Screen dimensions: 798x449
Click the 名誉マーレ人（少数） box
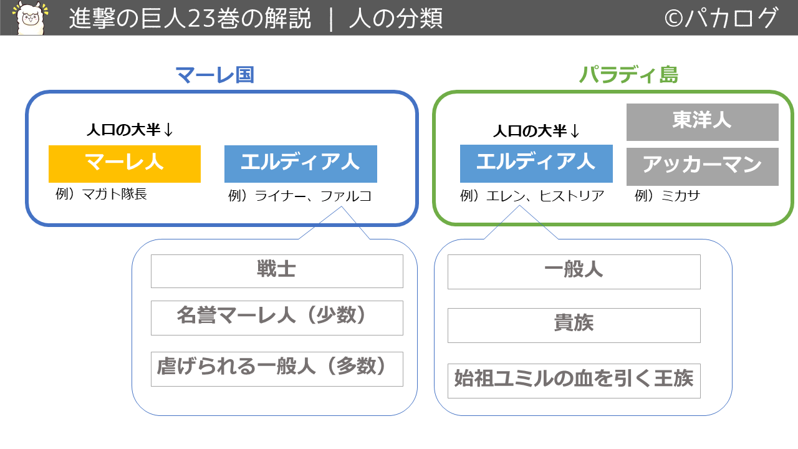tap(277, 317)
